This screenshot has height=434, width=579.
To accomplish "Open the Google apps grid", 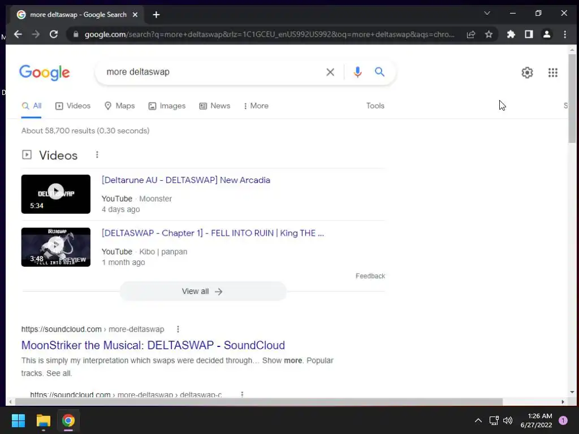I will (x=553, y=72).
